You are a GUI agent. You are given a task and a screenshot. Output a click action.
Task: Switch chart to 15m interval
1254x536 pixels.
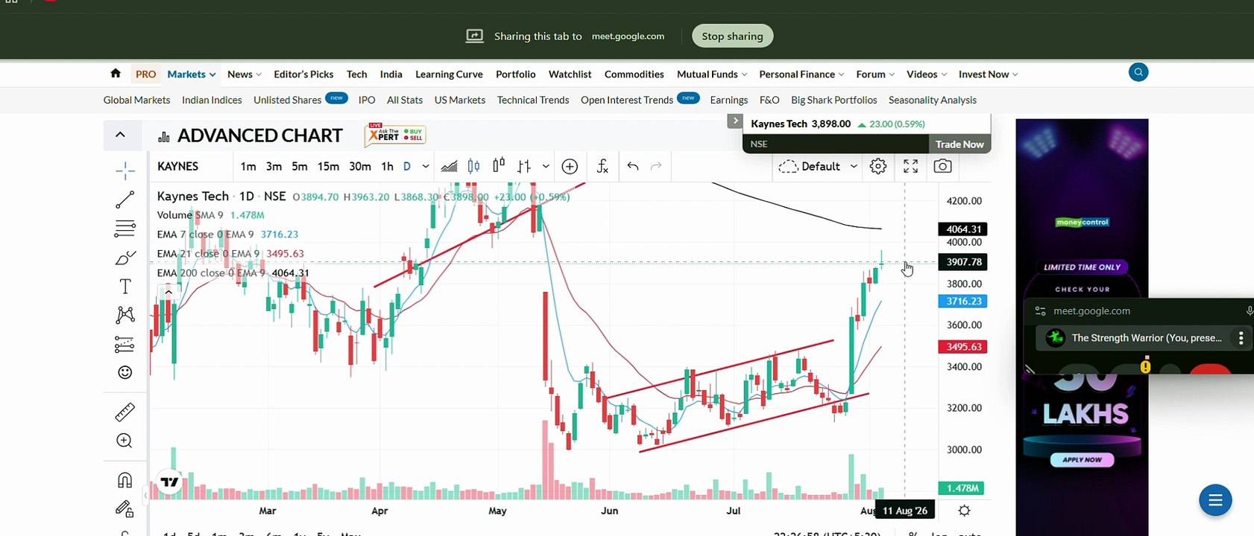[328, 166]
